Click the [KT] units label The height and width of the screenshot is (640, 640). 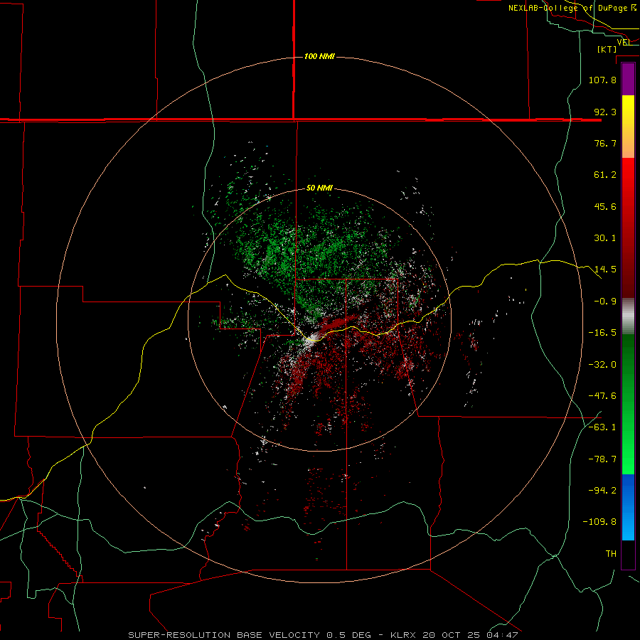pos(607,49)
